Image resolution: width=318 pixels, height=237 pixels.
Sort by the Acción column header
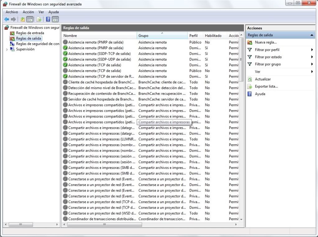(x=233, y=35)
